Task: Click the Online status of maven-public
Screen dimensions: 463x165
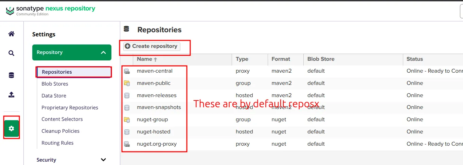Action: (x=415, y=83)
